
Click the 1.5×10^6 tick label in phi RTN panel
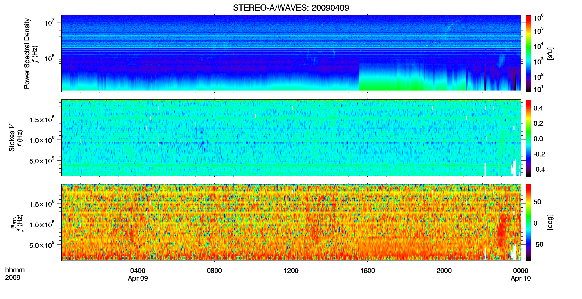[x=42, y=204]
